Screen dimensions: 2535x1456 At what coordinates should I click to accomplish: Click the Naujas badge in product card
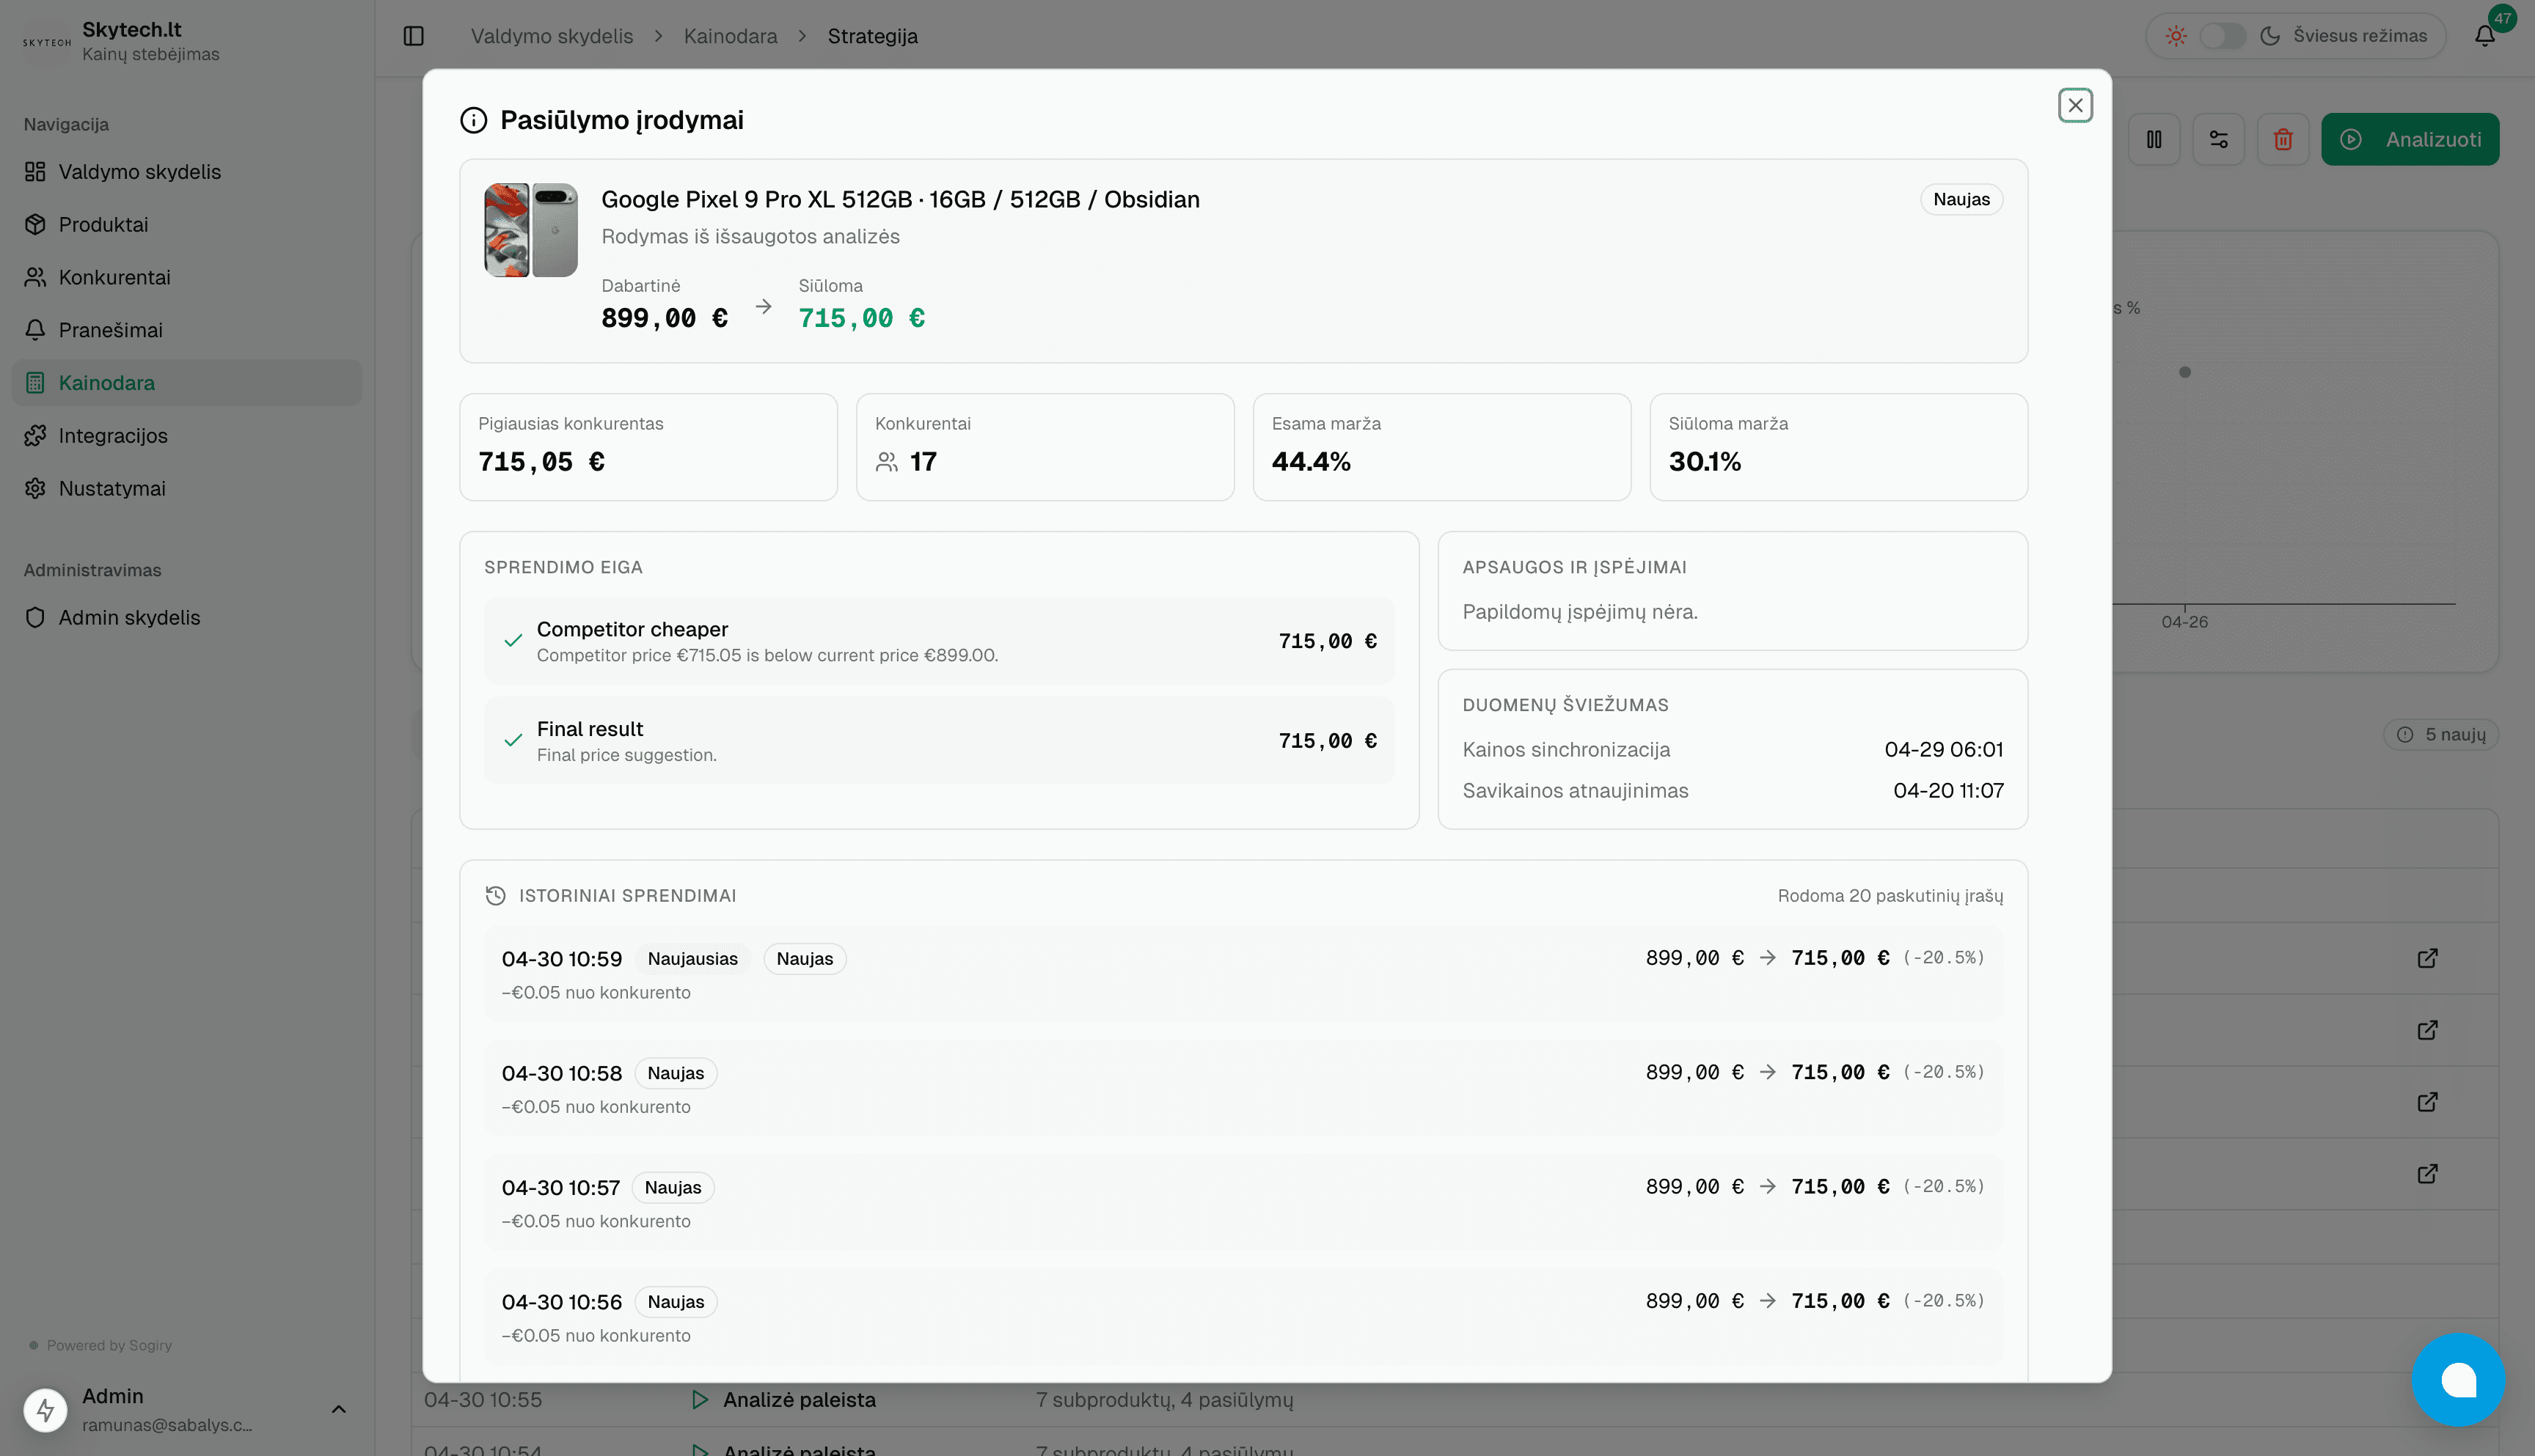click(1961, 199)
